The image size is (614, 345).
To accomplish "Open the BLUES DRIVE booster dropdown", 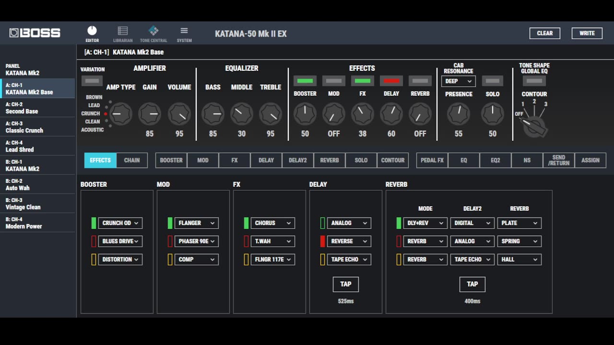I will 120,241.
